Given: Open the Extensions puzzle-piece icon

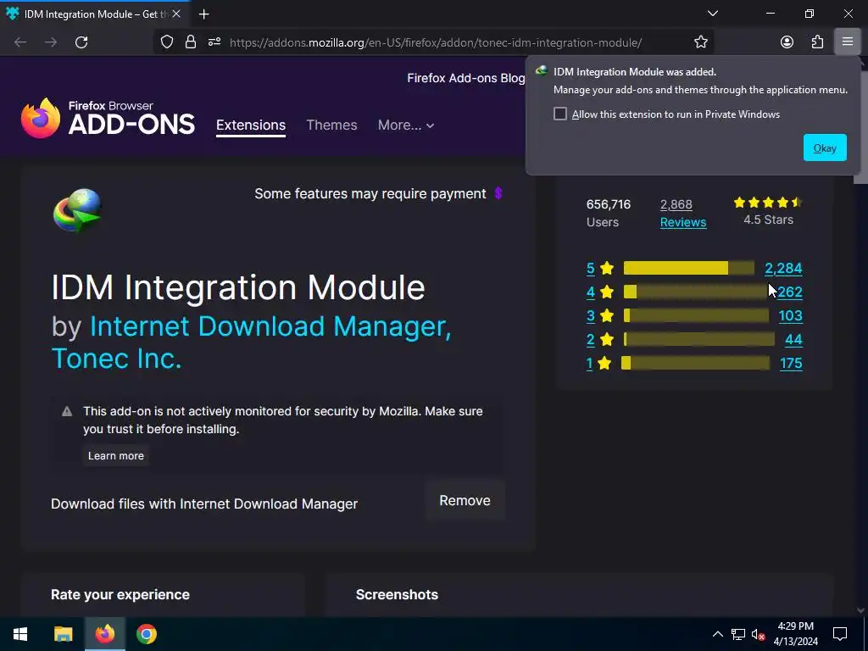Looking at the screenshot, I should click(x=817, y=42).
